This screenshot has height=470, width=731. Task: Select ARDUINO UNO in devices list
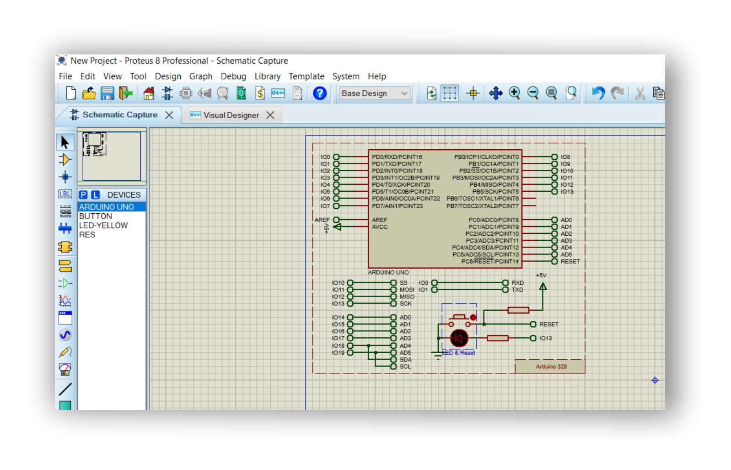pyautogui.click(x=112, y=207)
